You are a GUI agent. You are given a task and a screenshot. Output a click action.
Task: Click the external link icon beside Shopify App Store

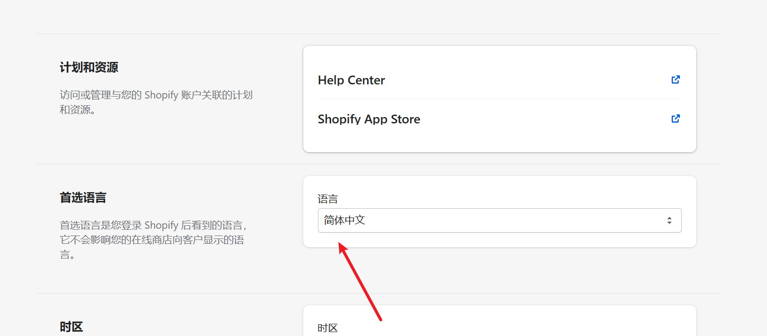(x=675, y=119)
